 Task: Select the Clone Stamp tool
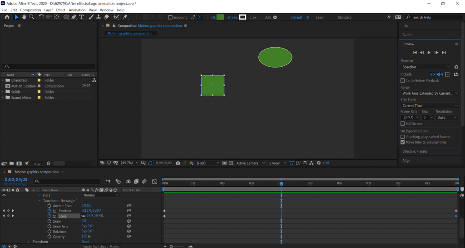[99, 17]
